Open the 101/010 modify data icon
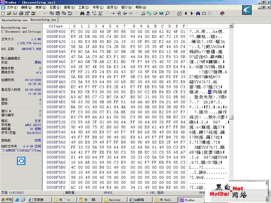The image size is (271, 203). 70,13
